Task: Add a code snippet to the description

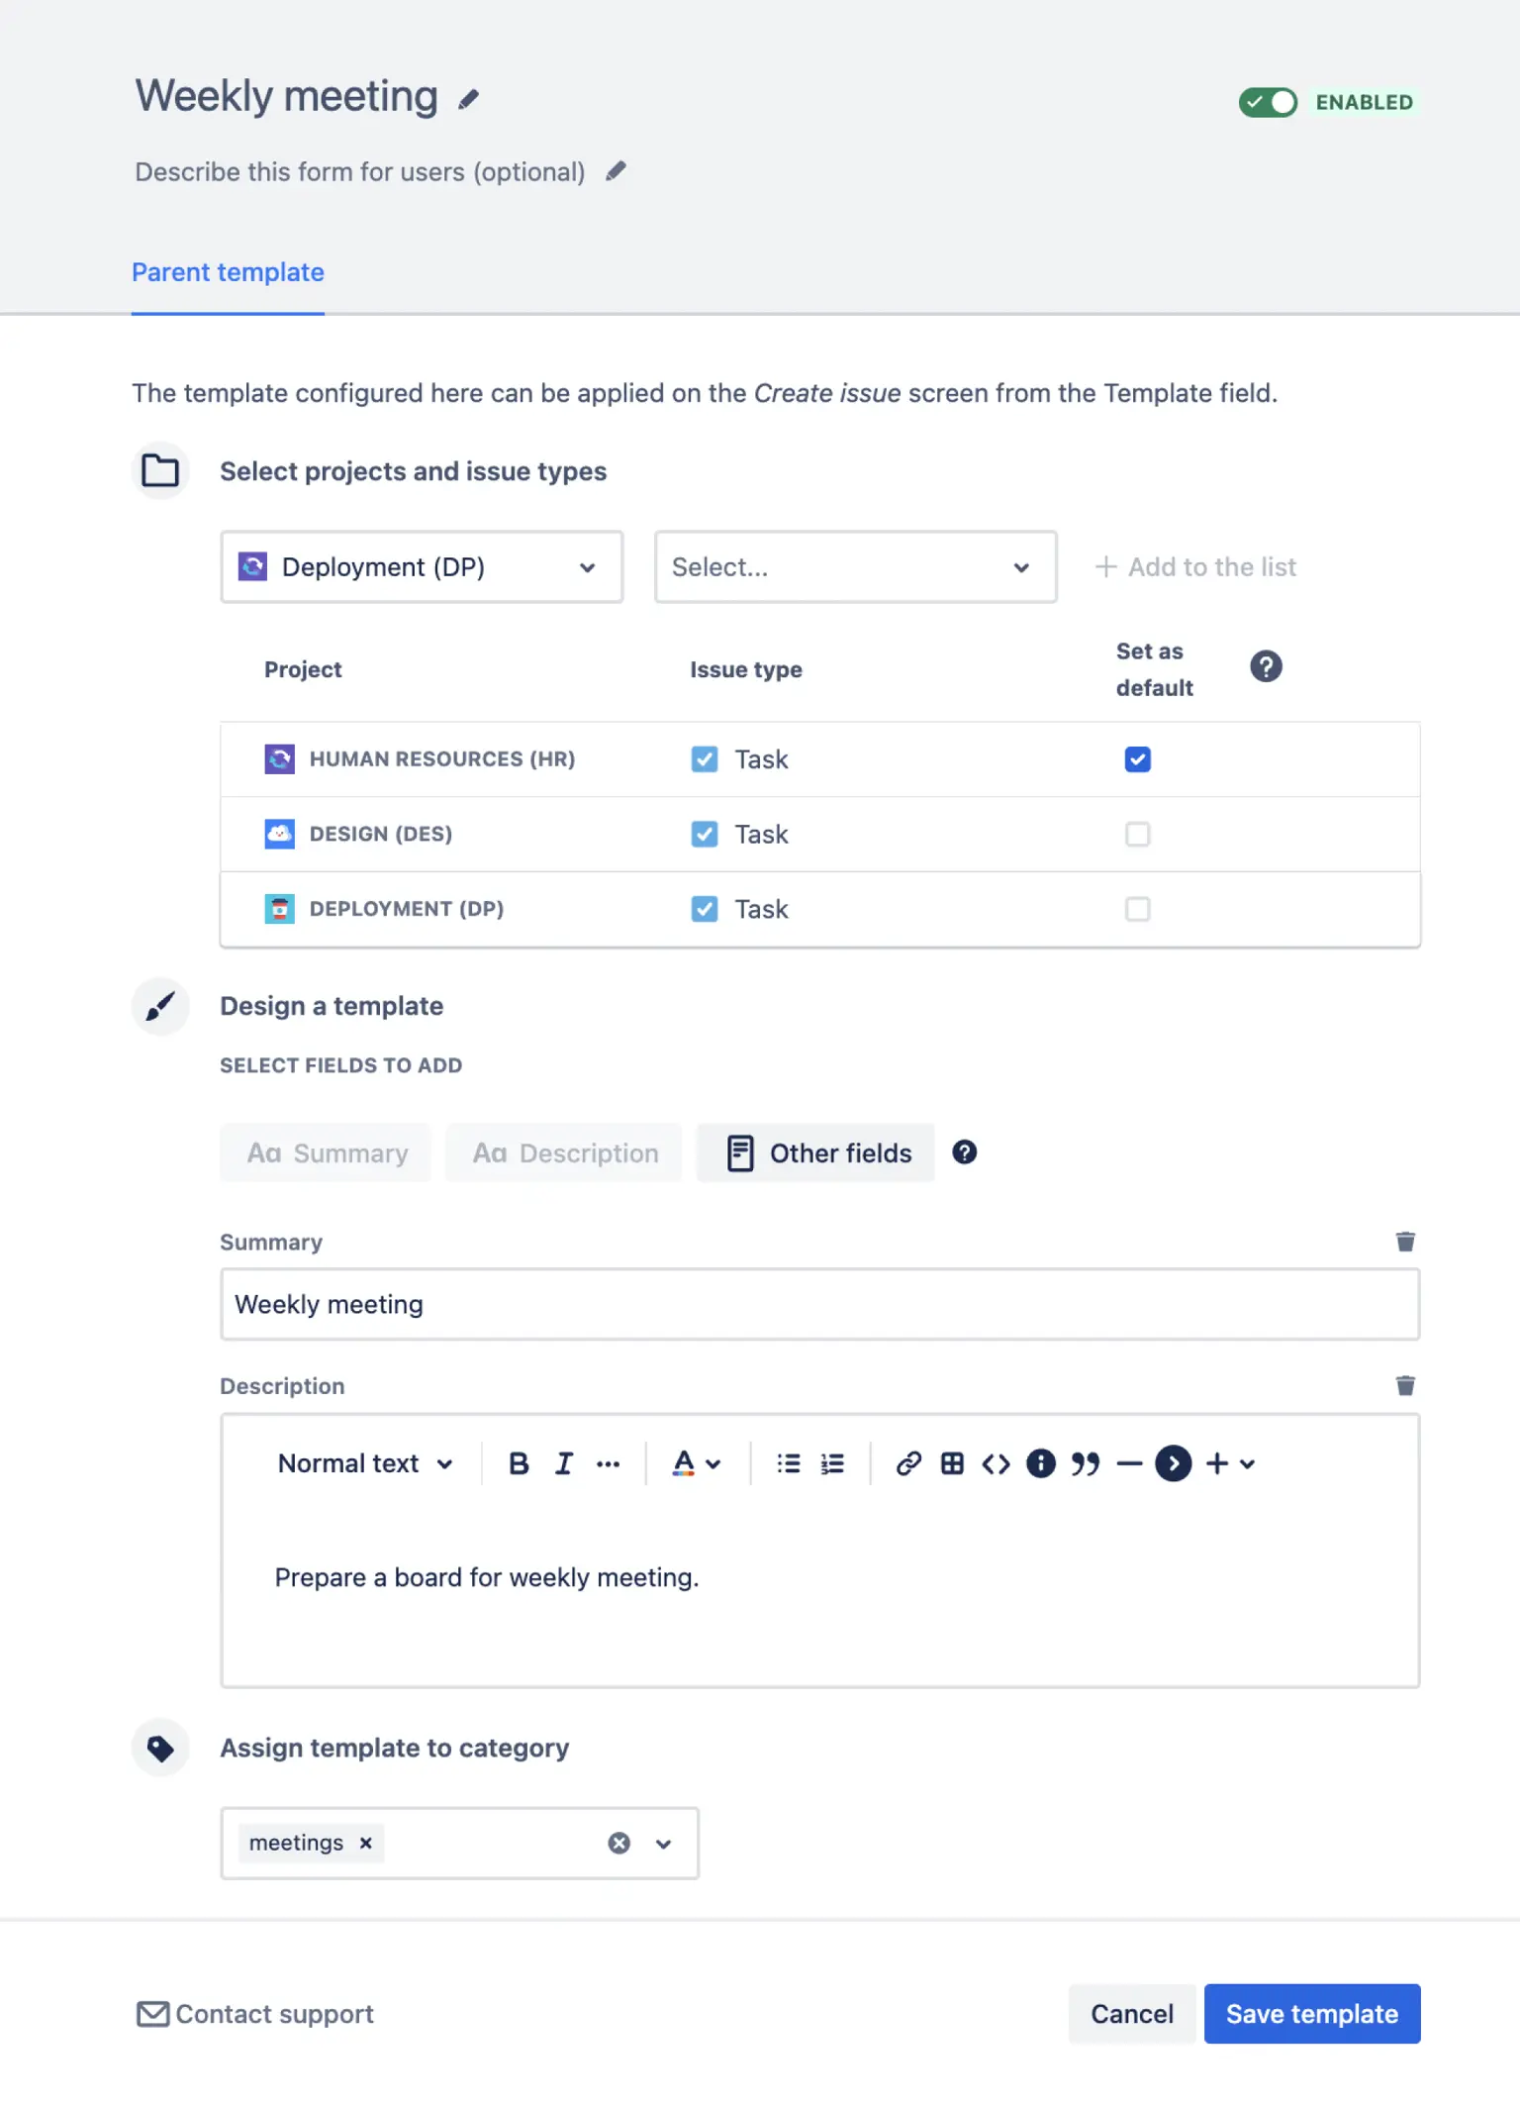Action: tap(996, 1463)
